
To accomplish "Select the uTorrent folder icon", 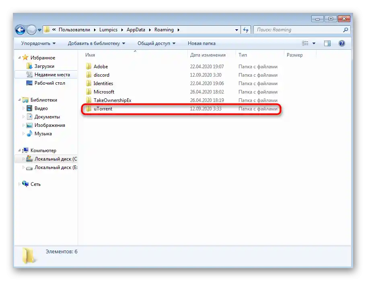I will pos(88,108).
